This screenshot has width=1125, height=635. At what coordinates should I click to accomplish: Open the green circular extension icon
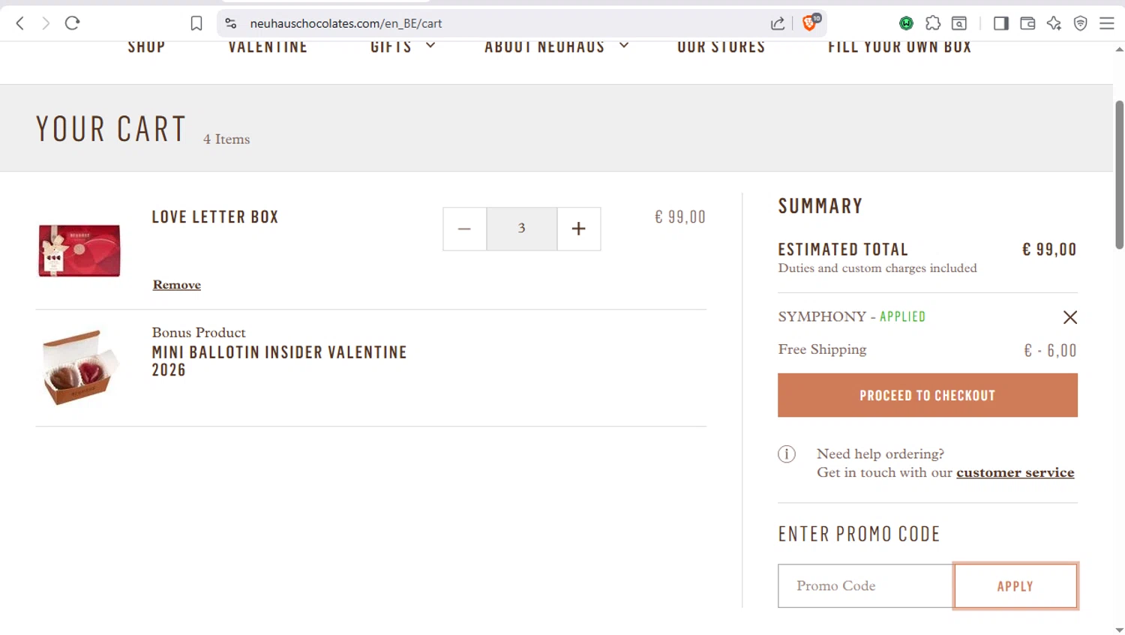(906, 23)
